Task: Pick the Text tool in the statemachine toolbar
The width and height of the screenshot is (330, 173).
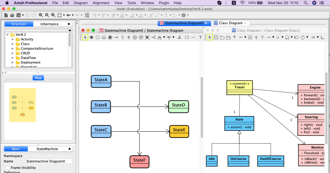Action: point(200,37)
